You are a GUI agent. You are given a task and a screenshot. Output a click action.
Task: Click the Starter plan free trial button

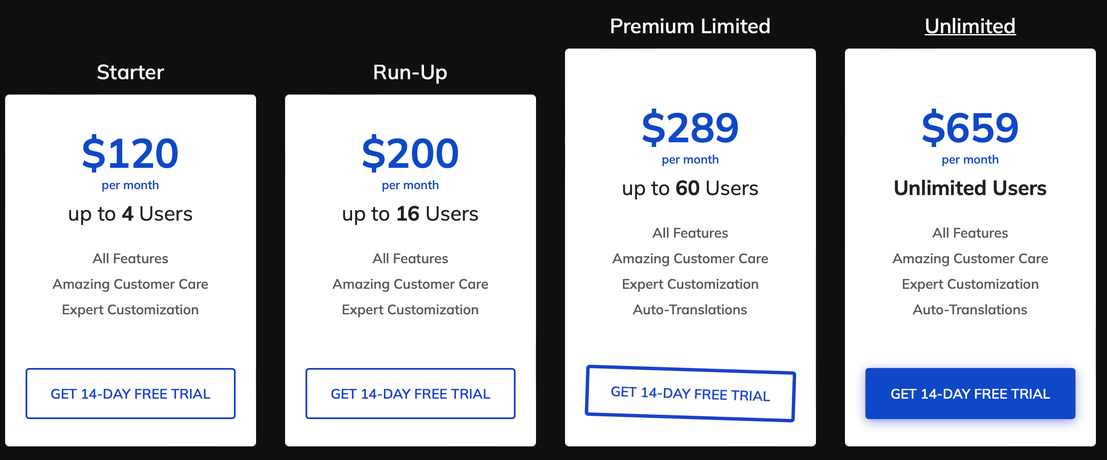tap(130, 394)
